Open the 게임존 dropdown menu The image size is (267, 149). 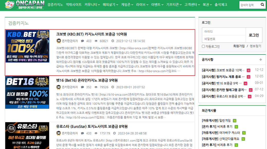point(127,5)
